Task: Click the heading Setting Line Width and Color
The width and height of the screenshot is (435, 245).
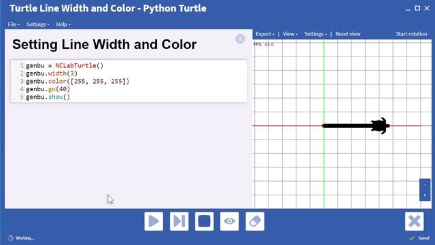Action: pos(105,44)
